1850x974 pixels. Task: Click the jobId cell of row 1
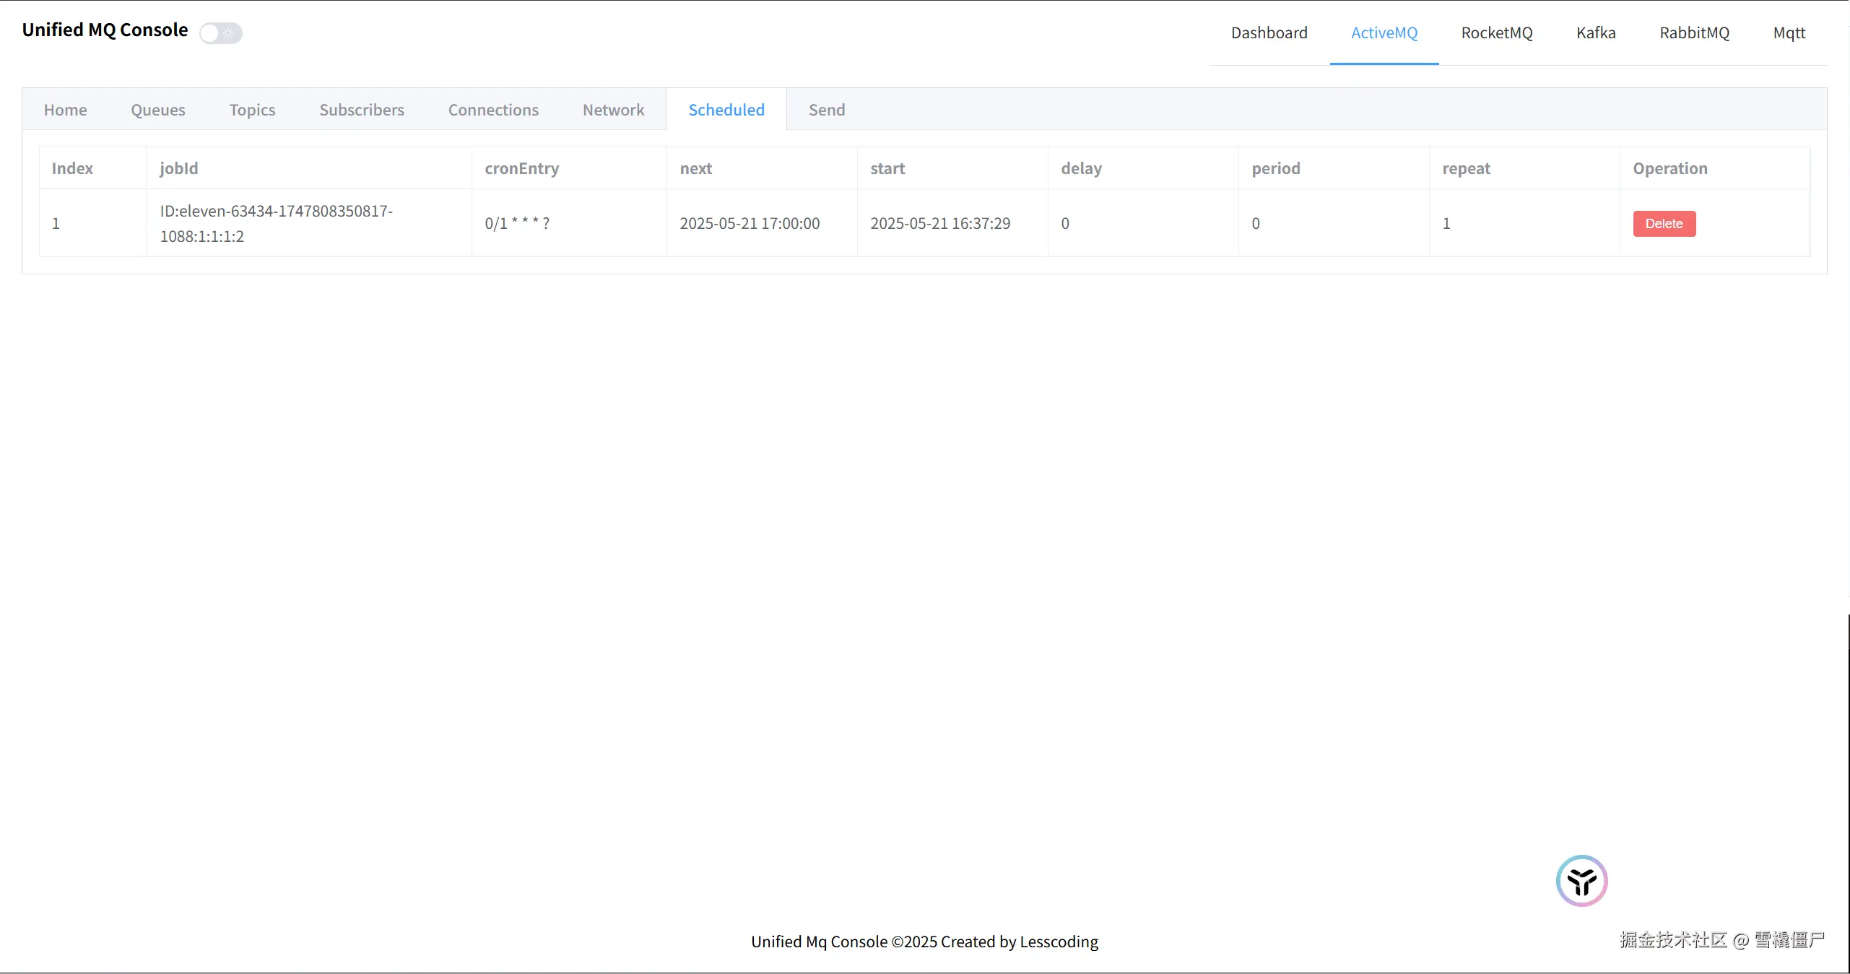[x=276, y=224]
